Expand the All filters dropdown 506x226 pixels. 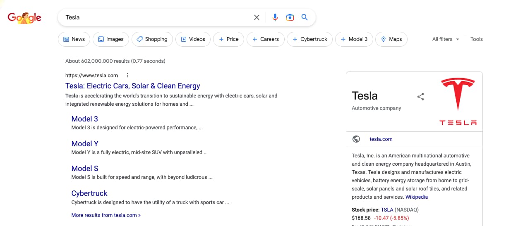(x=446, y=39)
